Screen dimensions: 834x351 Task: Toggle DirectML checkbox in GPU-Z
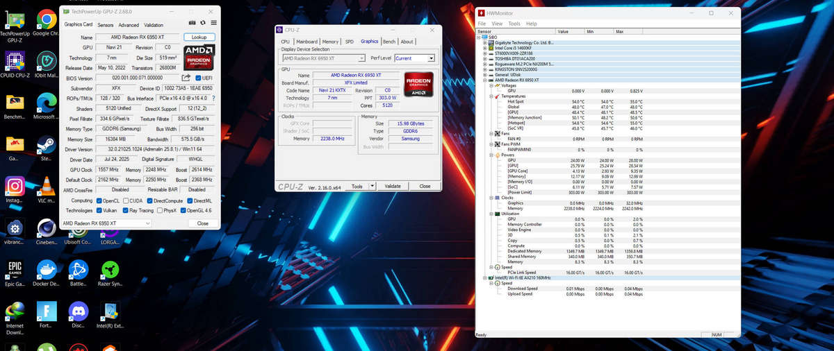[x=190, y=200]
